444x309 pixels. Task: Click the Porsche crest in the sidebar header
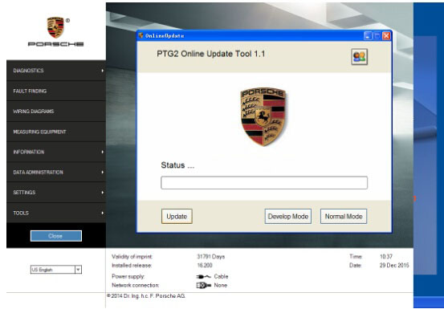(x=55, y=27)
